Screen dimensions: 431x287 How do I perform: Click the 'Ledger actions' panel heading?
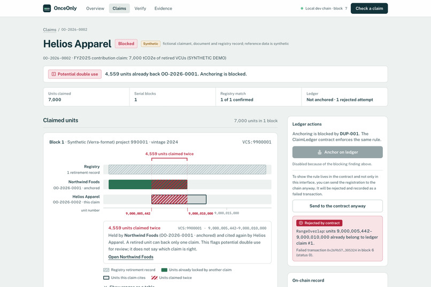307,124
